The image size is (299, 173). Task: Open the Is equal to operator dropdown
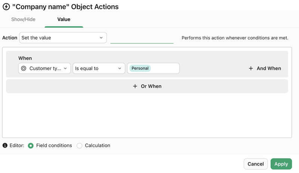pos(99,68)
